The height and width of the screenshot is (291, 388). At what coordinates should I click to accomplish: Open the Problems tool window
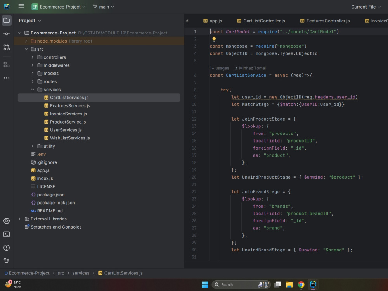[7, 248]
